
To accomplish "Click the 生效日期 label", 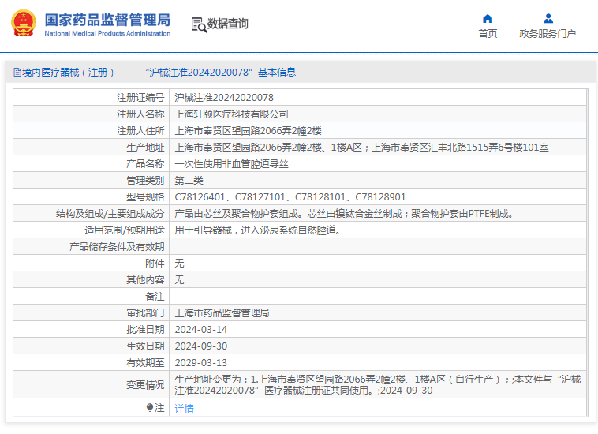I will [145, 346].
